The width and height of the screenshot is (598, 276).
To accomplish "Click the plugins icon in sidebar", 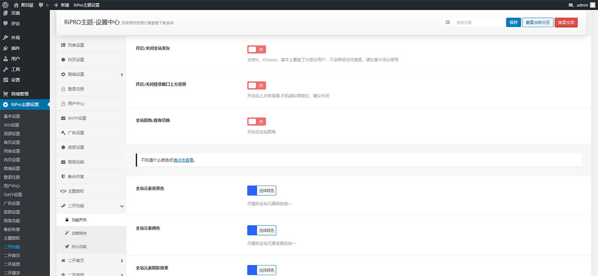I will coord(6,48).
